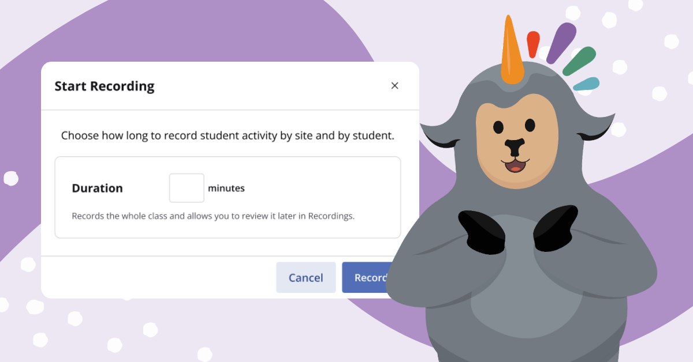Click the 'Choose how long to record' instruction text

(x=228, y=136)
